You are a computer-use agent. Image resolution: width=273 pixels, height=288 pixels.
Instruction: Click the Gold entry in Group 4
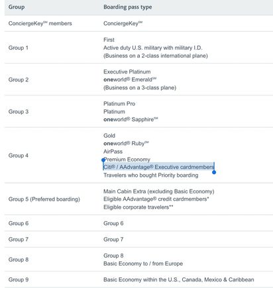click(109, 136)
